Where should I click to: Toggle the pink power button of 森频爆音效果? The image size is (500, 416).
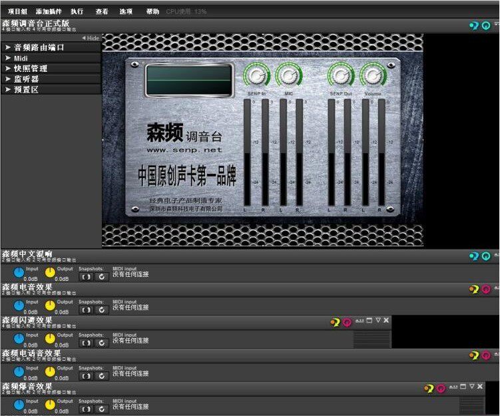pyautogui.click(x=441, y=389)
